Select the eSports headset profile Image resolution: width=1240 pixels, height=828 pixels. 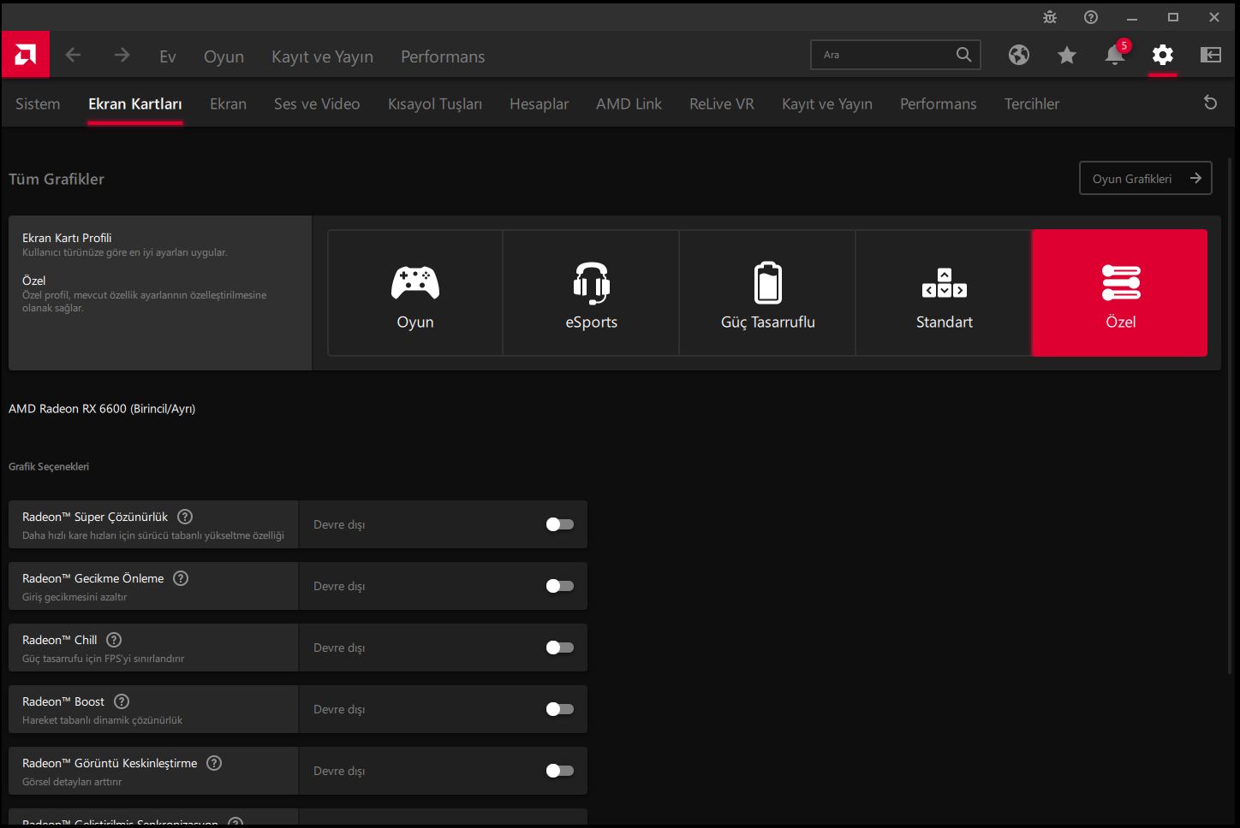[x=591, y=293]
